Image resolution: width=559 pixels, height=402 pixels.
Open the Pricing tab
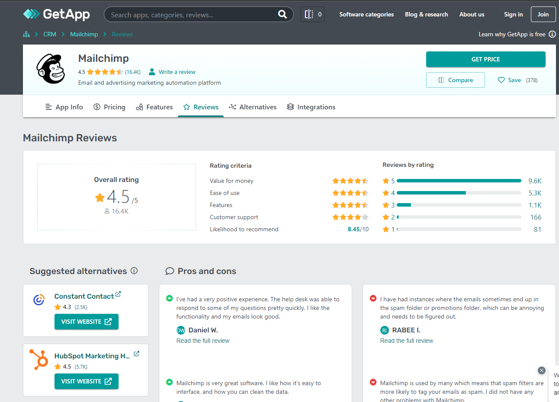click(109, 107)
